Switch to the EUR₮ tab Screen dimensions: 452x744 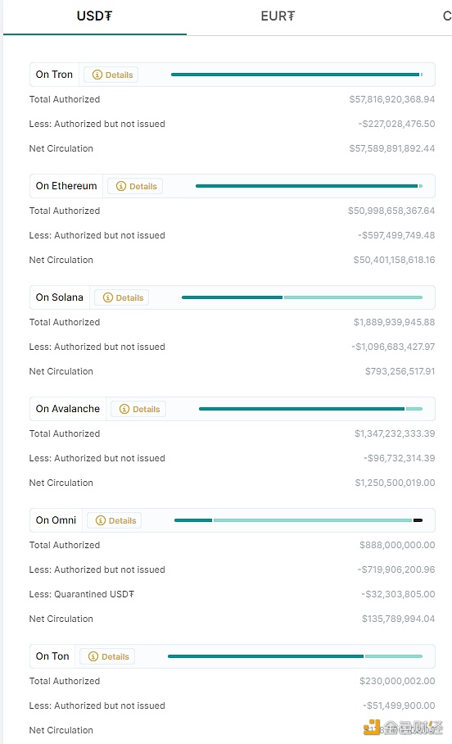point(278,16)
